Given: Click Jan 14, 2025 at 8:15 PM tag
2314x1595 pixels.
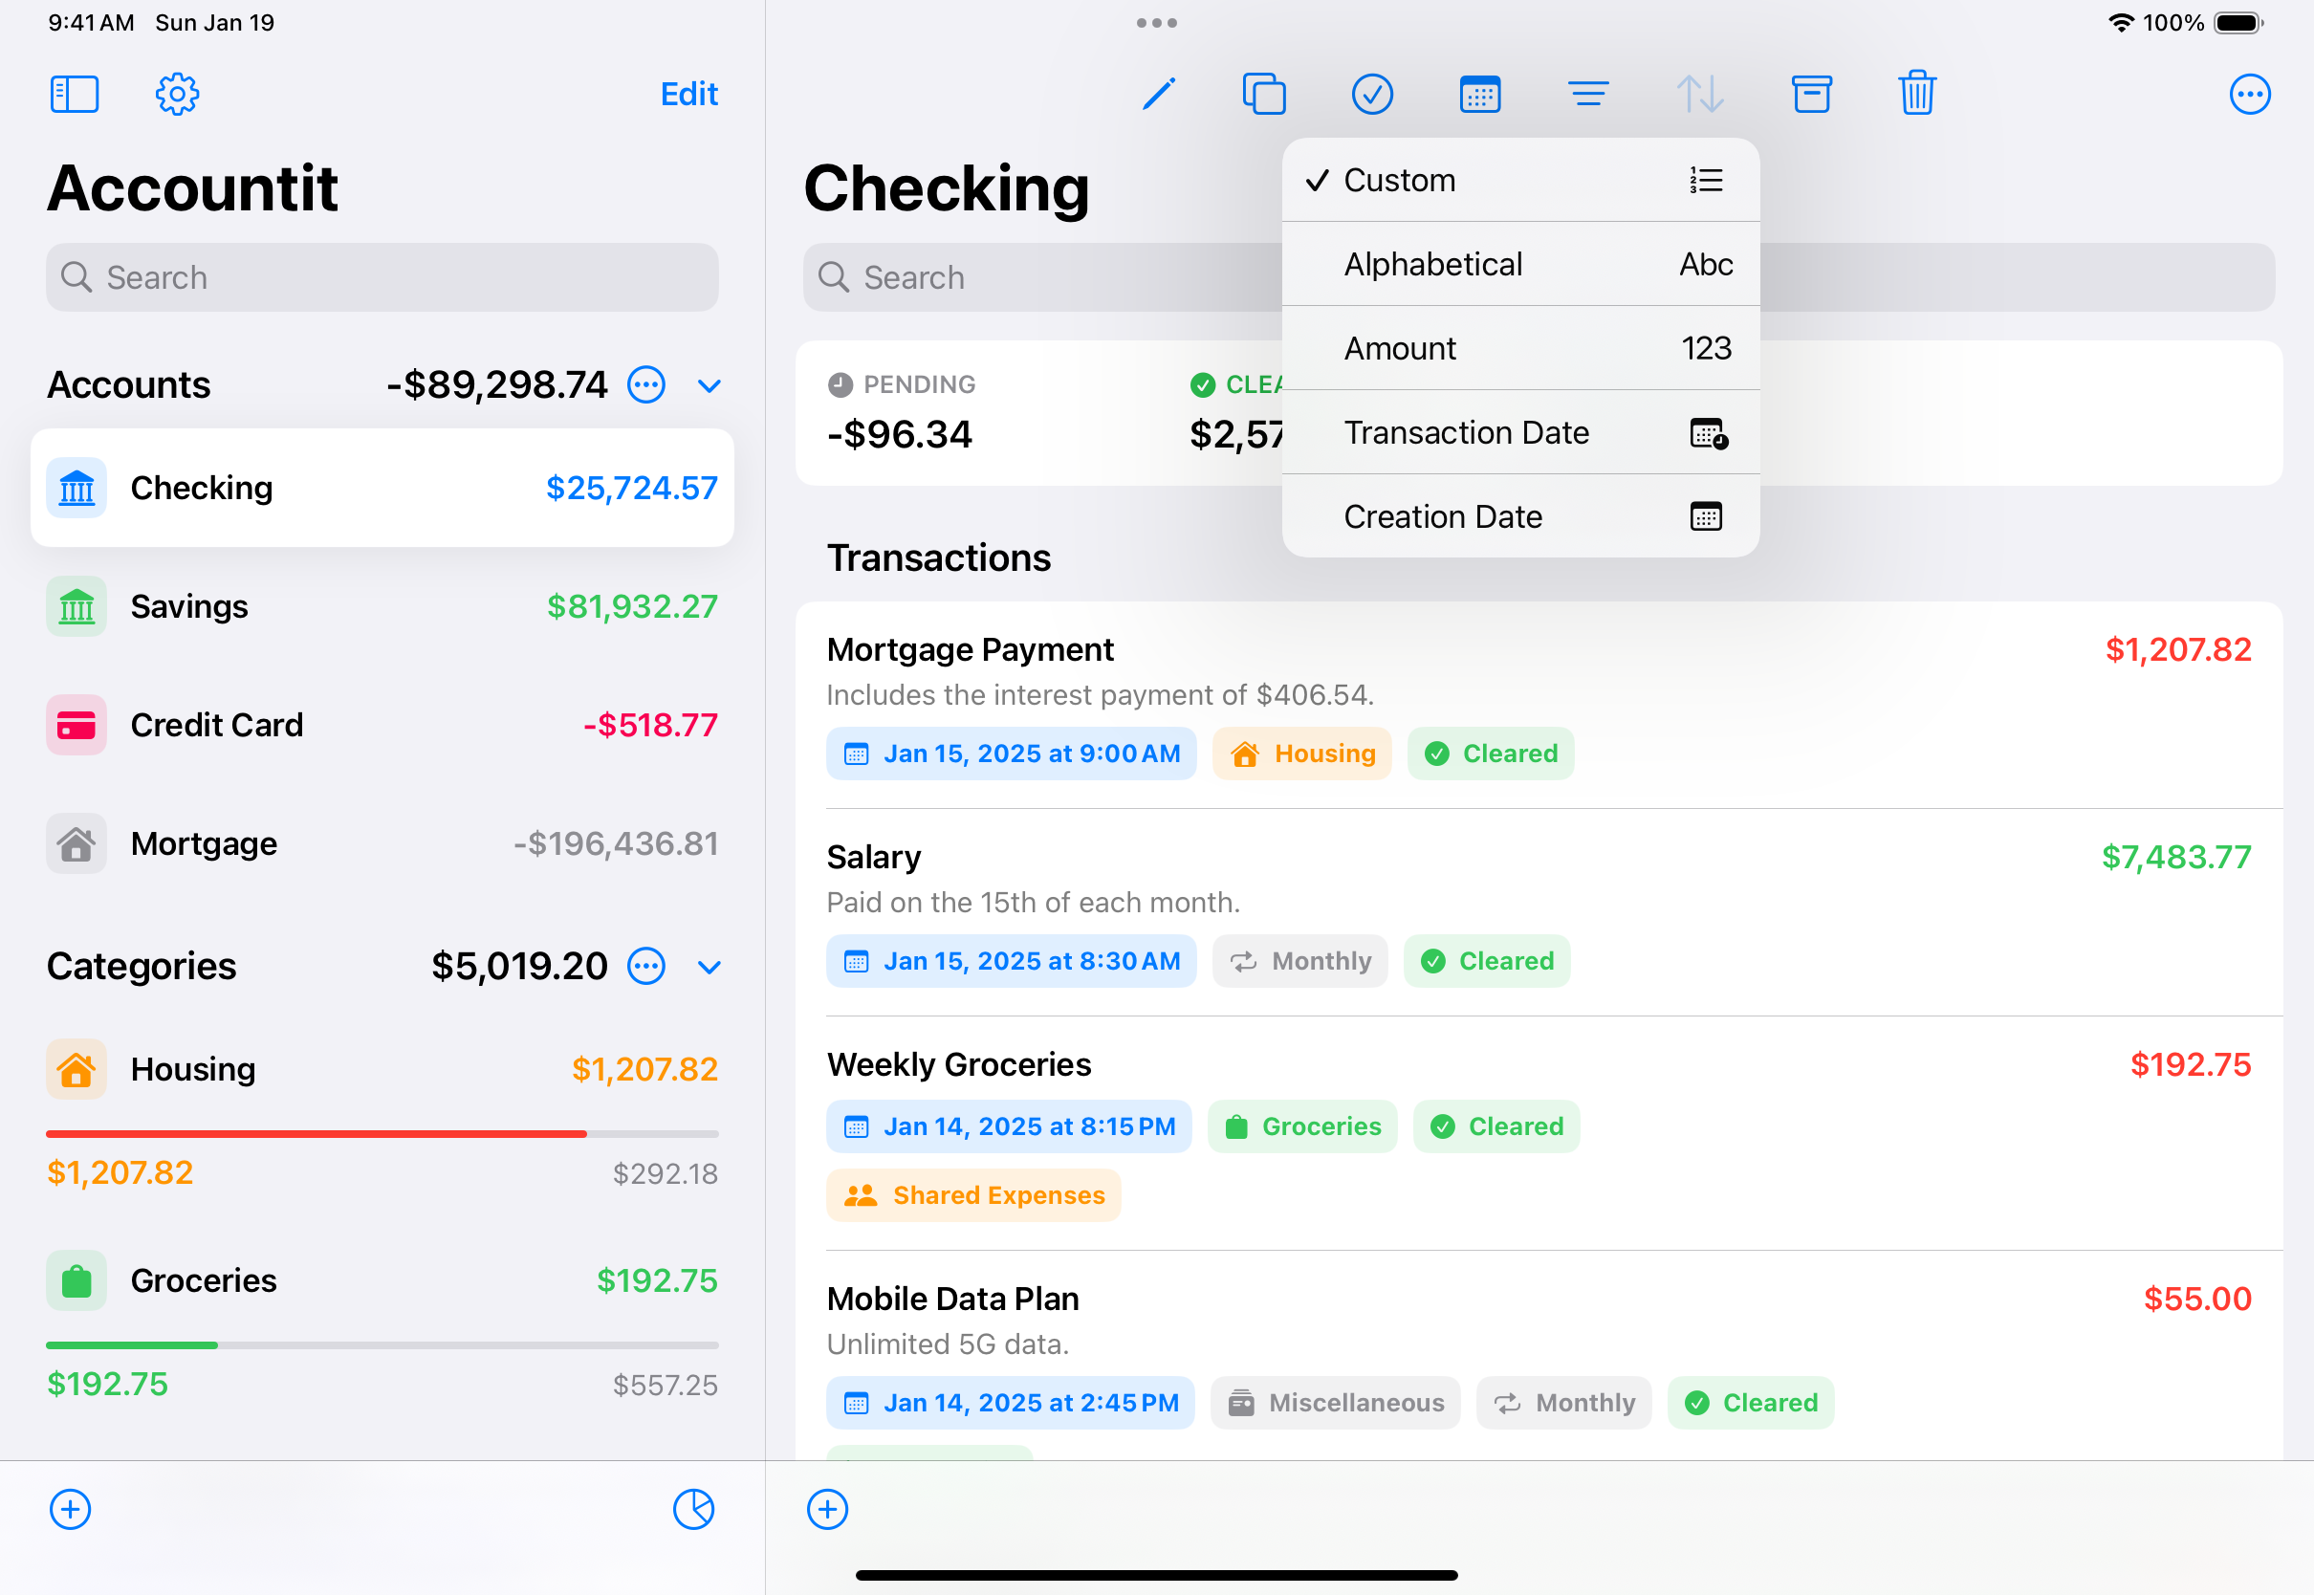Looking at the screenshot, I should pos(1009,1126).
